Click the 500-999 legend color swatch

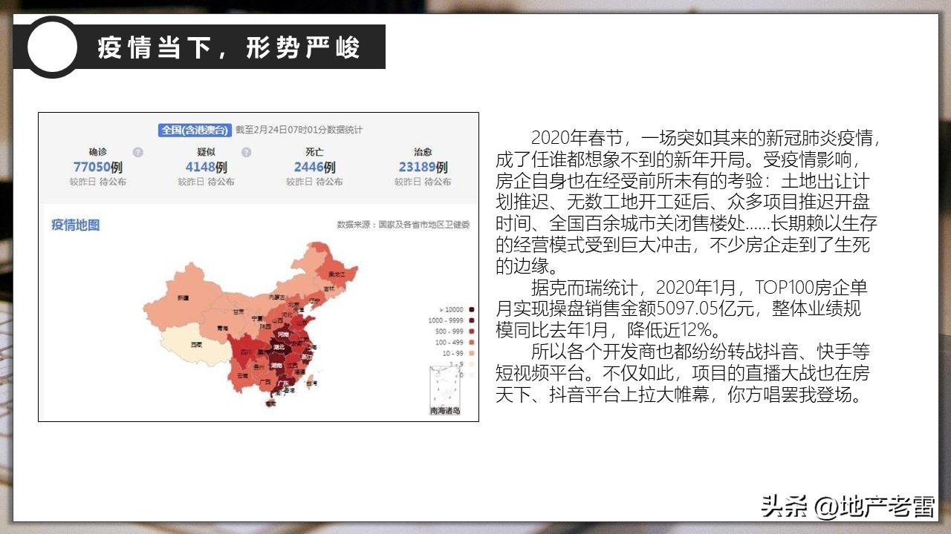472,332
